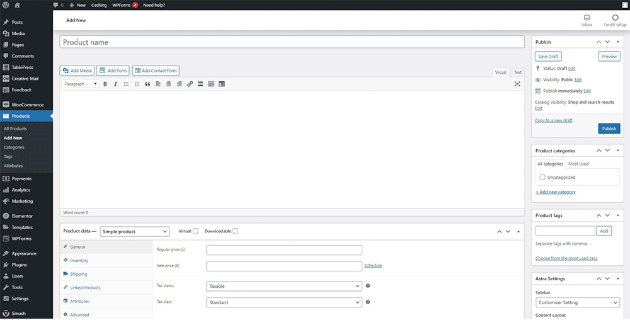Screen dimensions: 630x320
Task: Click the Publish button
Action: (609, 129)
